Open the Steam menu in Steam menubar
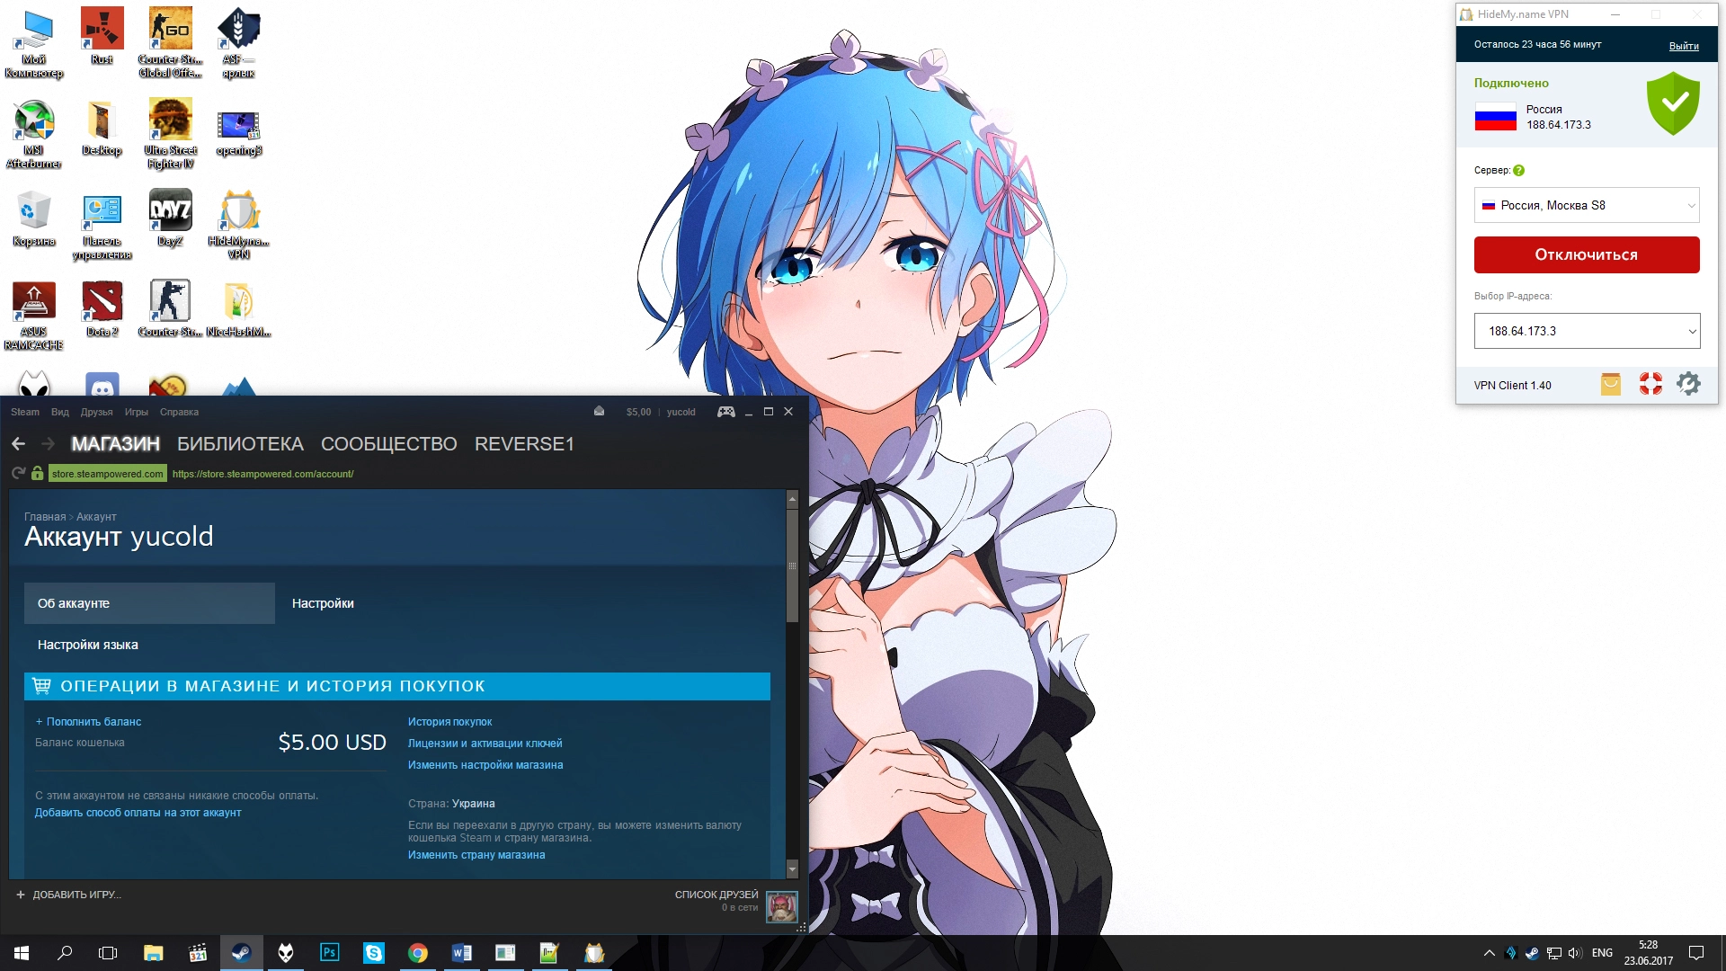The image size is (1726, 971). pos(25,412)
